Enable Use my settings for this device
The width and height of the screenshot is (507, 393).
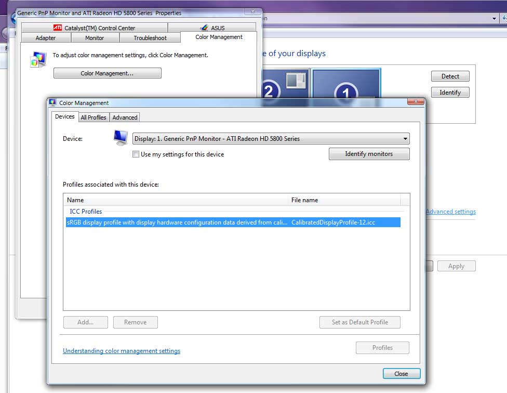[x=136, y=154]
